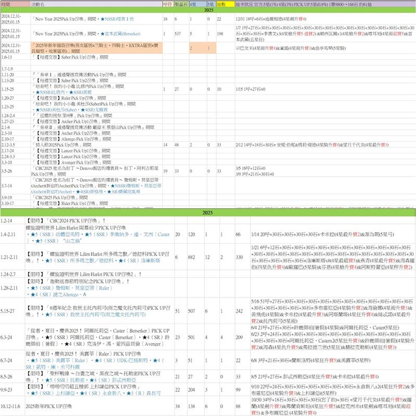Image resolution: width=416 pixels, height=416 pixels.
Task: Click the Lancer Pick Up1召喚 cell
Action: point(97,150)
